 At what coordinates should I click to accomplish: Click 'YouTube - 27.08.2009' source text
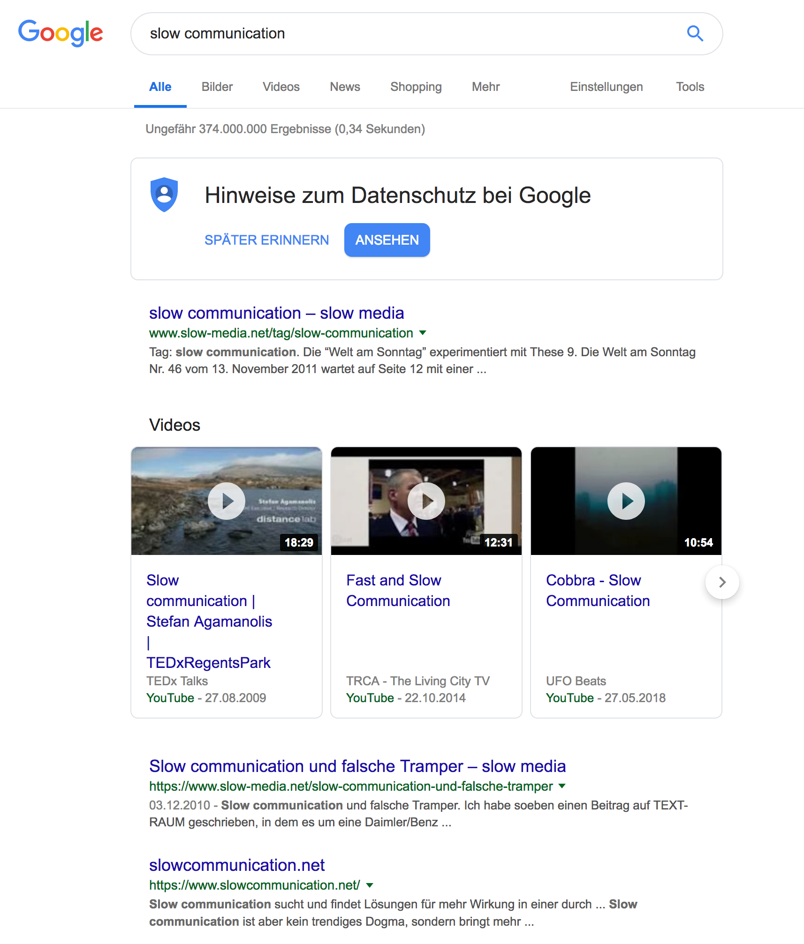(x=206, y=698)
